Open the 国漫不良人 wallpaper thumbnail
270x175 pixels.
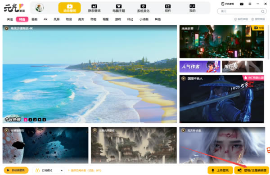click(x=221, y=99)
